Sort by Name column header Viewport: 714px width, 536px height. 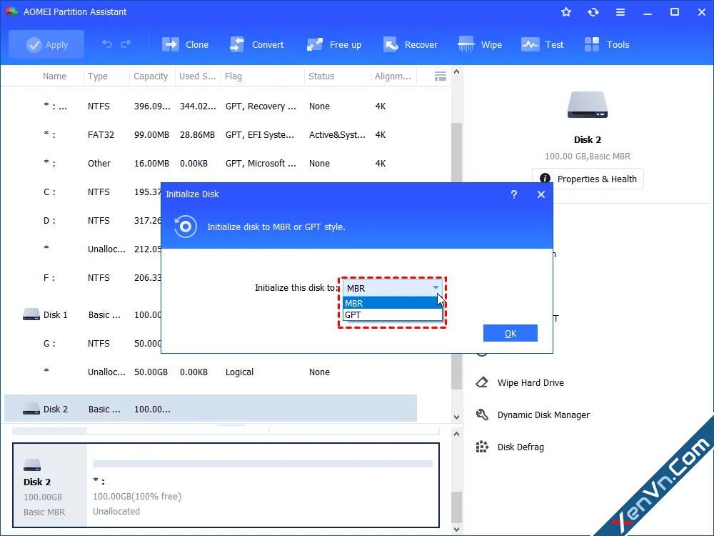coord(54,76)
